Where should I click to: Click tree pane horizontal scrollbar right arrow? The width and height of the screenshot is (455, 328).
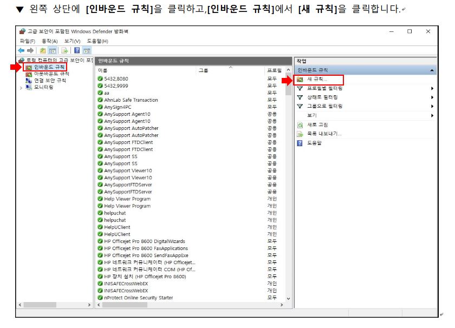89,305
